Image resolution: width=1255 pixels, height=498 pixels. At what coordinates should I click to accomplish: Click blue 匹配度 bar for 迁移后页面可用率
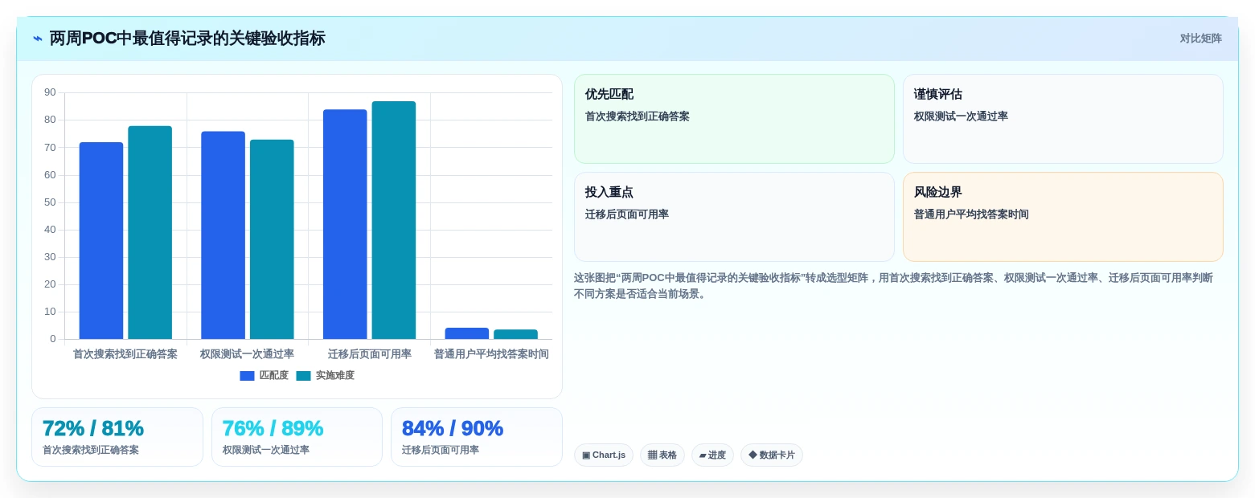345,224
